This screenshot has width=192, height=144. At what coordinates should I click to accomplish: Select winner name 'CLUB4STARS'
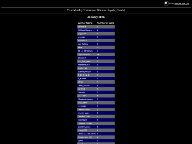84,117
